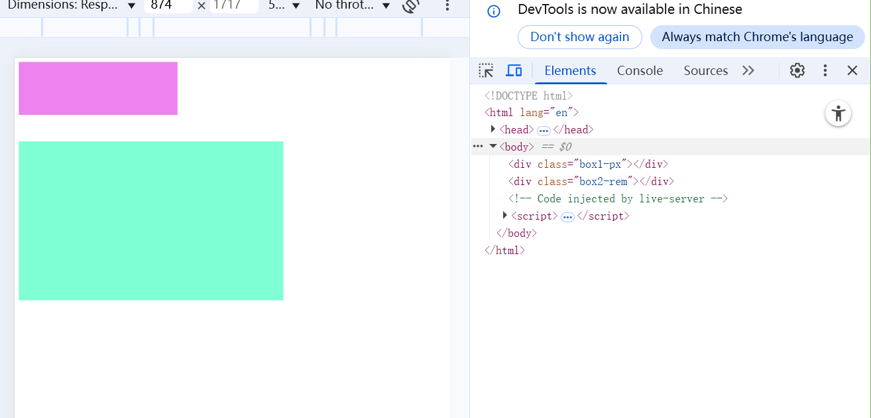Select the closing /html tag
The image size is (871, 418).
click(504, 250)
